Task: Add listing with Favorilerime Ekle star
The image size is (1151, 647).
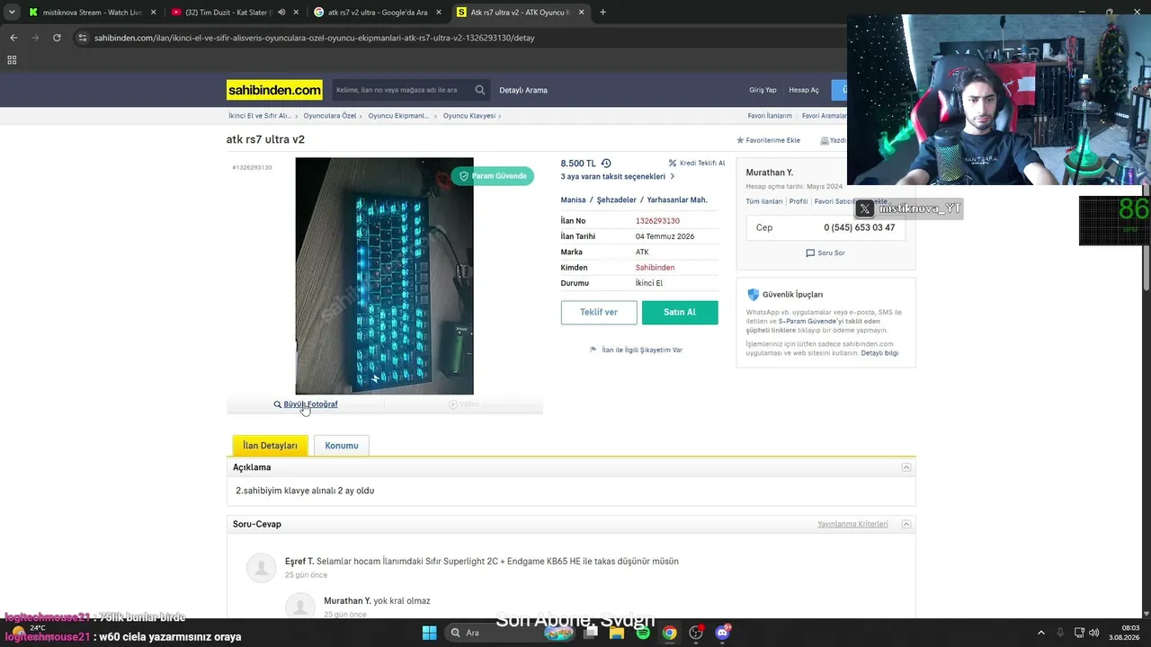Action: point(769,140)
